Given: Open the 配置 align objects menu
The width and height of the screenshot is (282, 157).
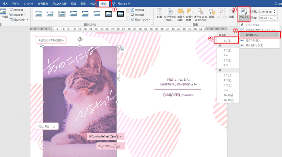Looking at the screenshot, I should click(212, 15).
